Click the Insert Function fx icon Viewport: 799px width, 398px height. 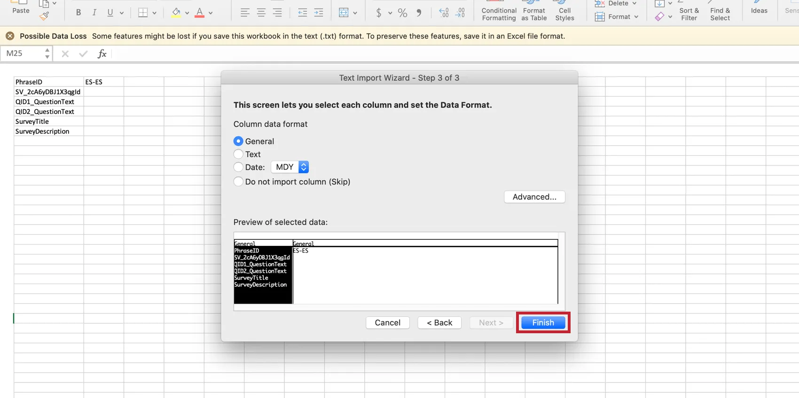pyautogui.click(x=102, y=54)
